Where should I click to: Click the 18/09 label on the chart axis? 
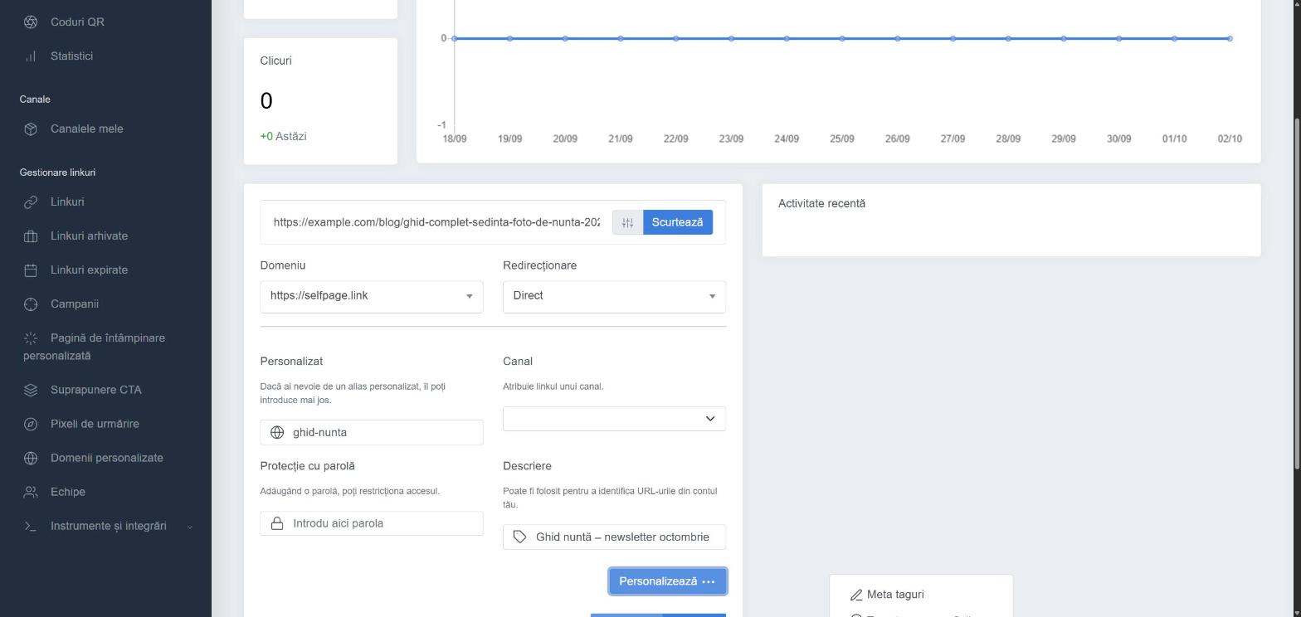point(455,138)
